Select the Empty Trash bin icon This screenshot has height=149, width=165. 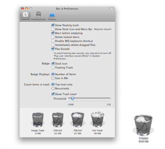38,120
